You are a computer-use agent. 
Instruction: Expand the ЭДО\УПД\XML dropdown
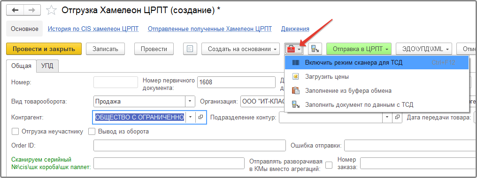click(x=447, y=49)
